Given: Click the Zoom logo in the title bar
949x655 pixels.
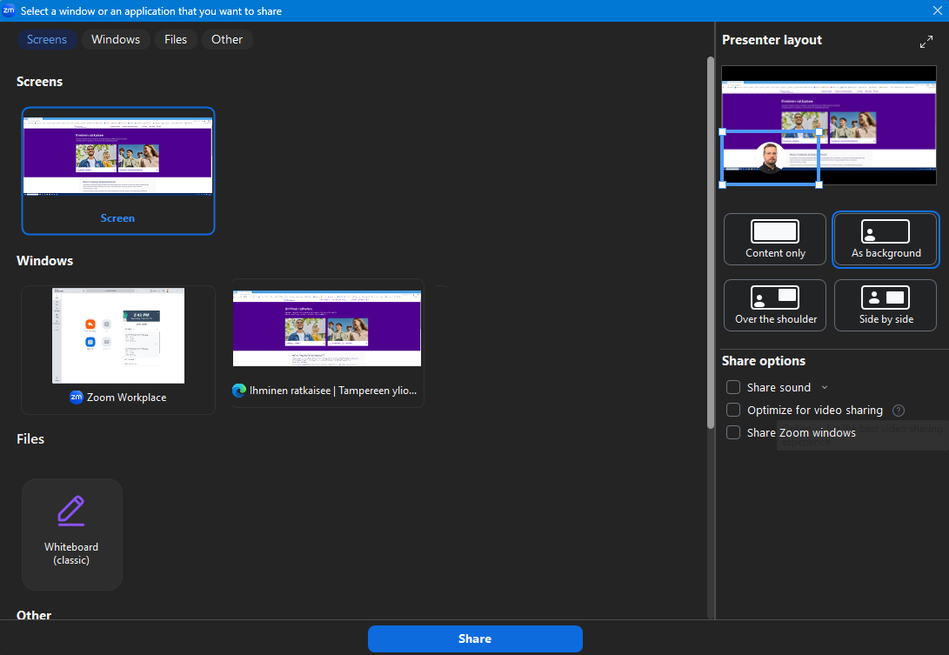Looking at the screenshot, I should click(9, 11).
